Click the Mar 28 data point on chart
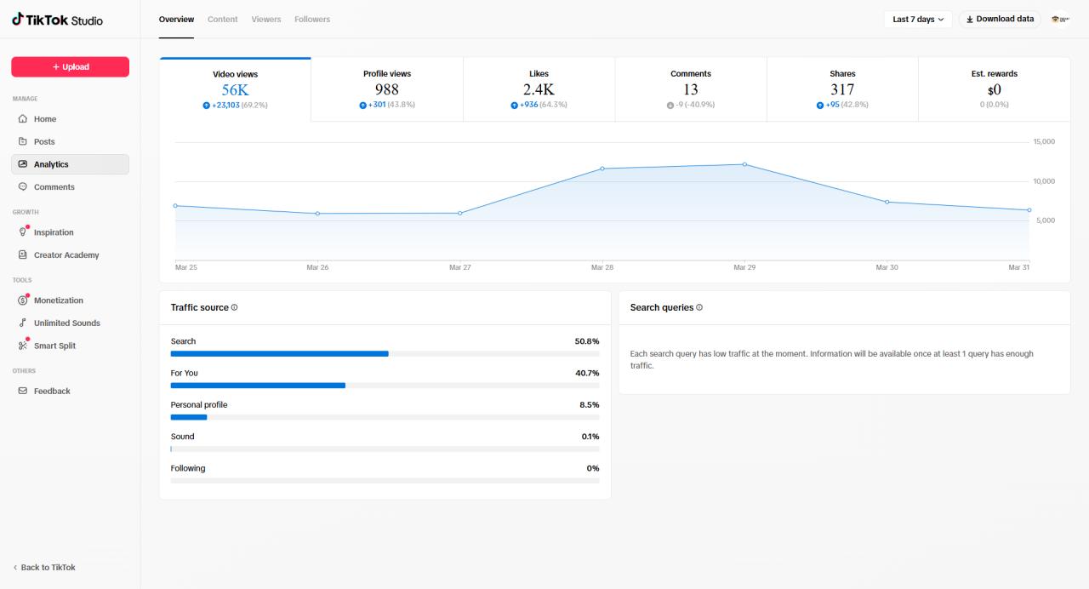The image size is (1089, 589). point(602,169)
